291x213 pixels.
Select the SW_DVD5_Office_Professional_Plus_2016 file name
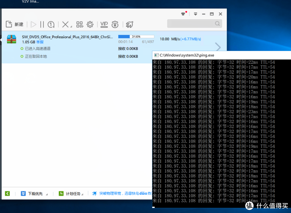pos(67,37)
